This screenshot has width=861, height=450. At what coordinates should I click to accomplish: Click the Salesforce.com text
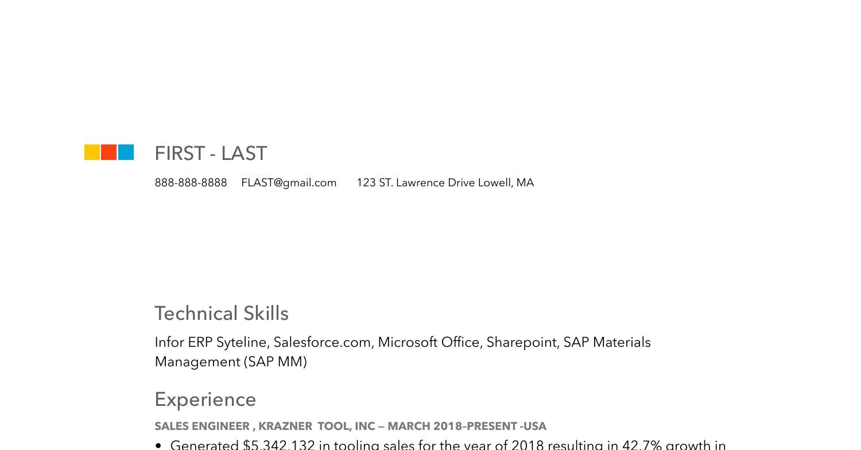pos(322,342)
